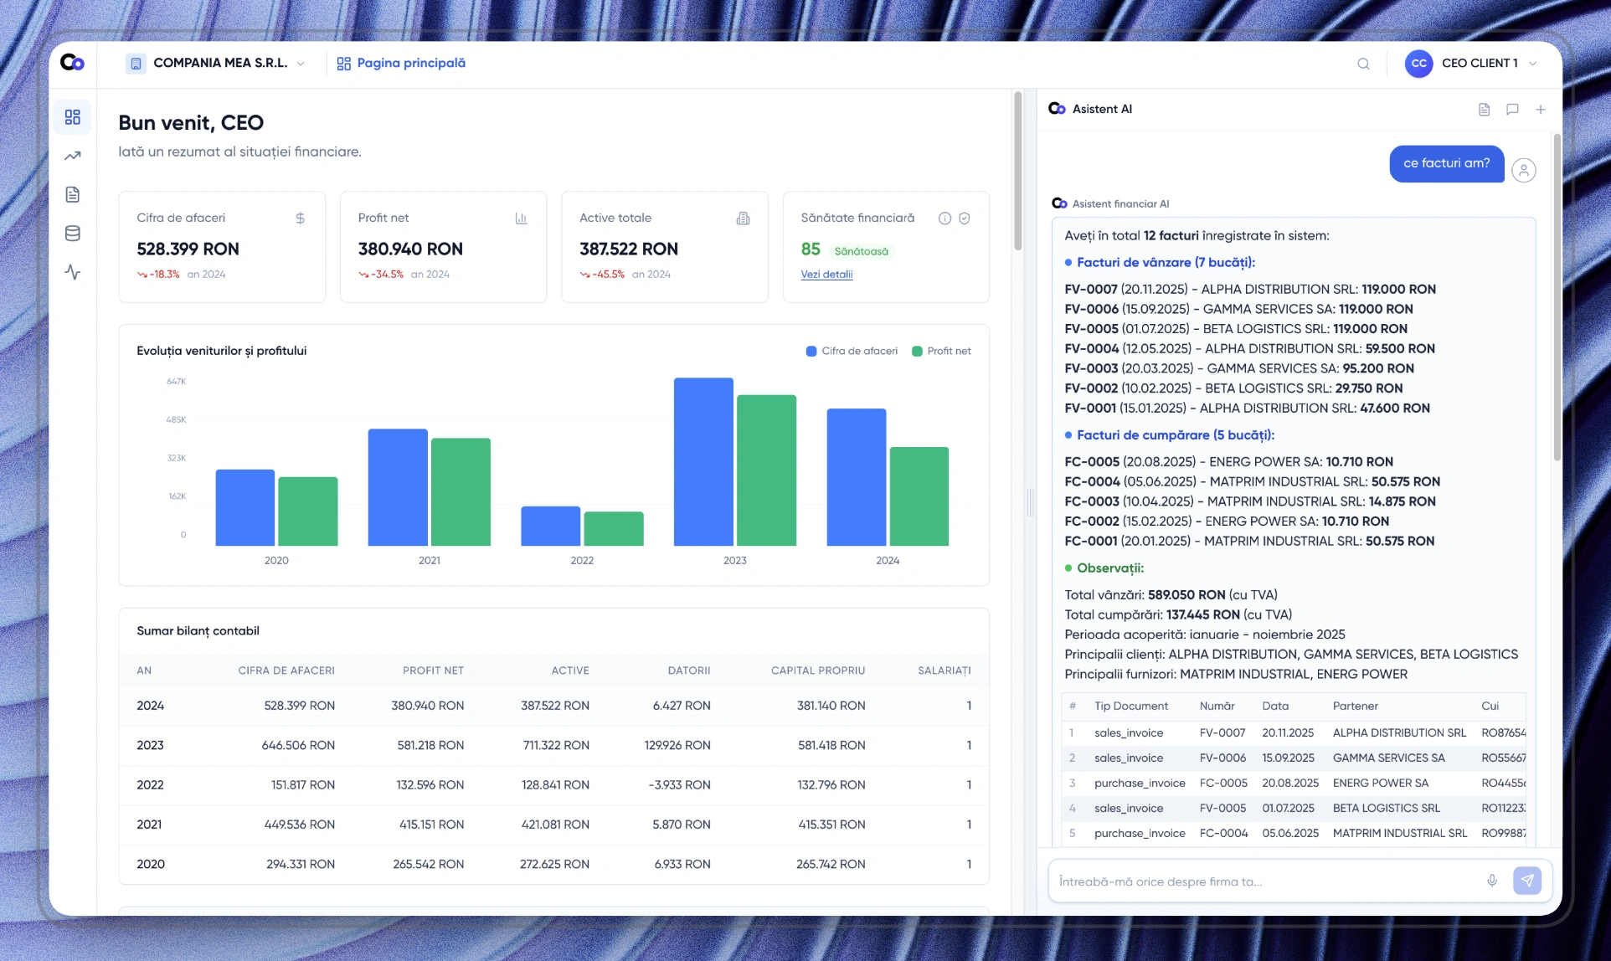
Task: Open chat history speech bubble icon
Action: click(x=1512, y=109)
